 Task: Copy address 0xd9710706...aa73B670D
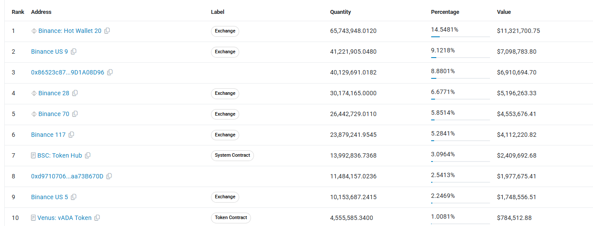click(x=109, y=176)
